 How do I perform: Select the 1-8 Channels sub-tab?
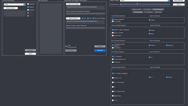(x=138, y=12)
